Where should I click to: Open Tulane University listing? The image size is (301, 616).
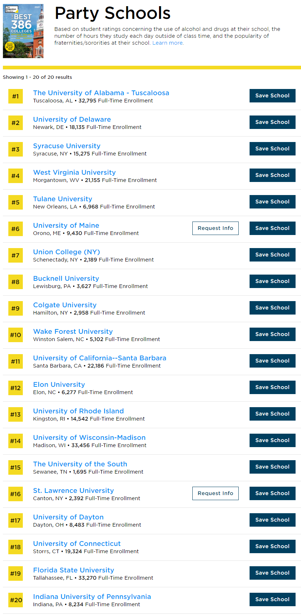[x=63, y=199]
